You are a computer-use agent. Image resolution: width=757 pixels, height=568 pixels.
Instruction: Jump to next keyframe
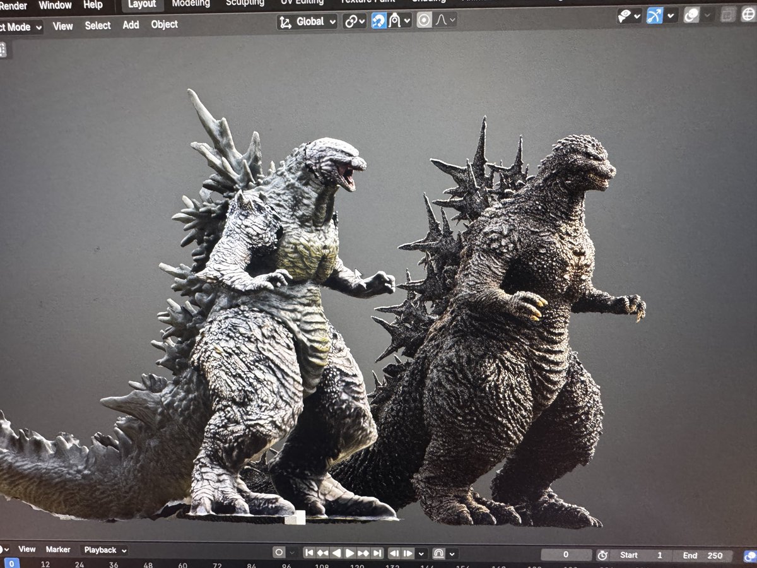[363, 553]
